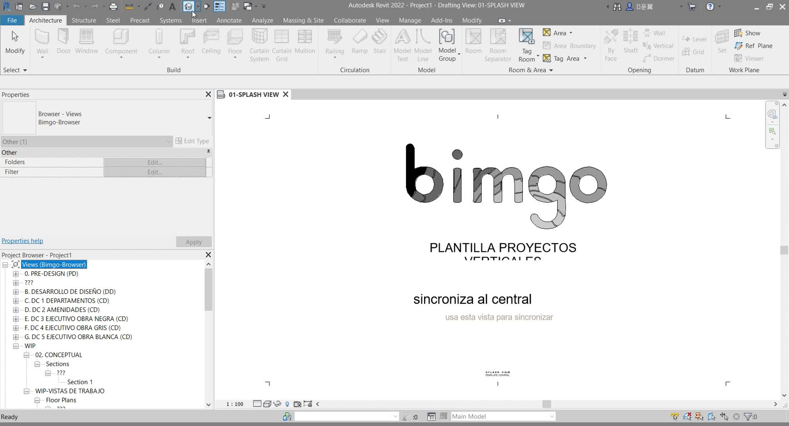The height and width of the screenshot is (426, 789).
Task: Click Edit button for Filter
Action: click(155, 172)
